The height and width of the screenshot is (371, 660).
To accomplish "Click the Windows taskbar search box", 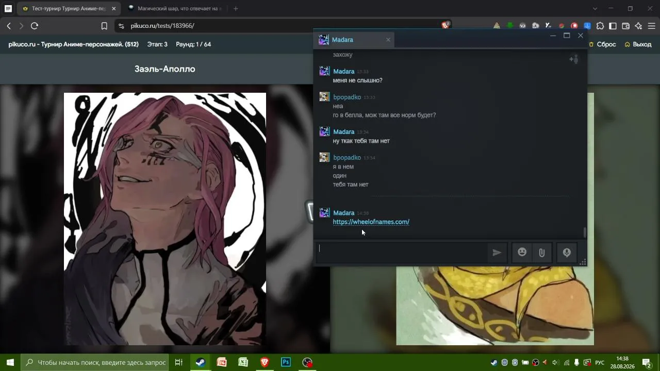I will click(95, 362).
